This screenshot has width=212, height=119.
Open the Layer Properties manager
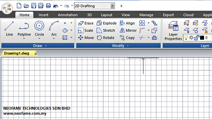pyautogui.click(x=173, y=31)
